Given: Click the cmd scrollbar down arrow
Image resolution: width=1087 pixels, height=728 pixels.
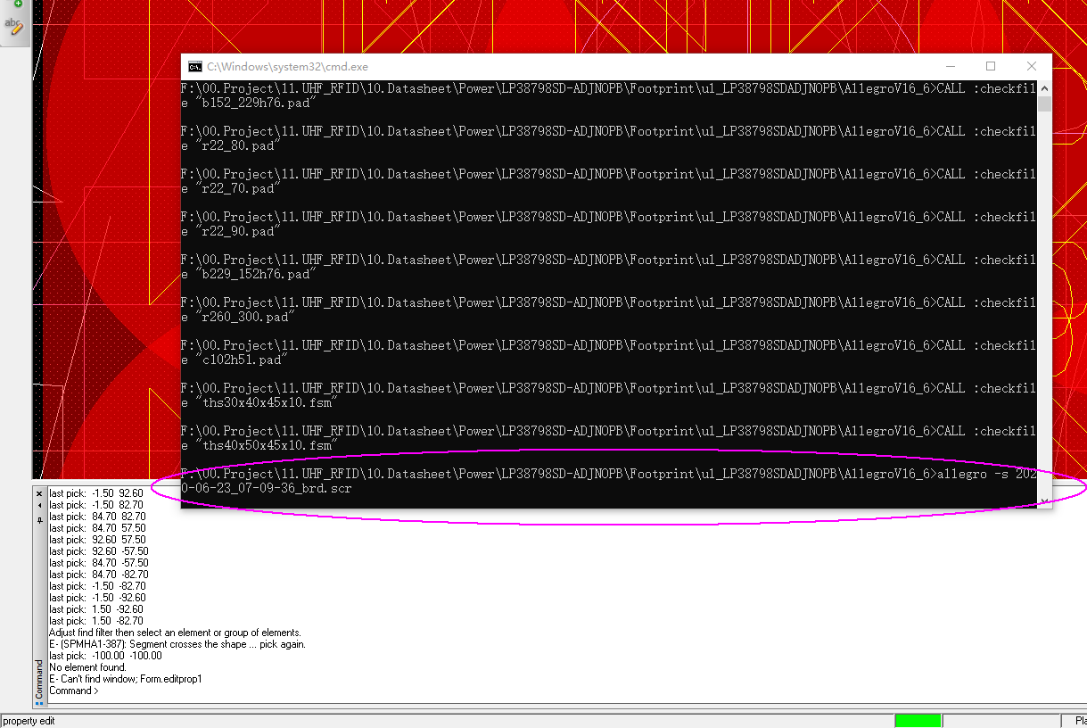Looking at the screenshot, I should [x=1044, y=501].
